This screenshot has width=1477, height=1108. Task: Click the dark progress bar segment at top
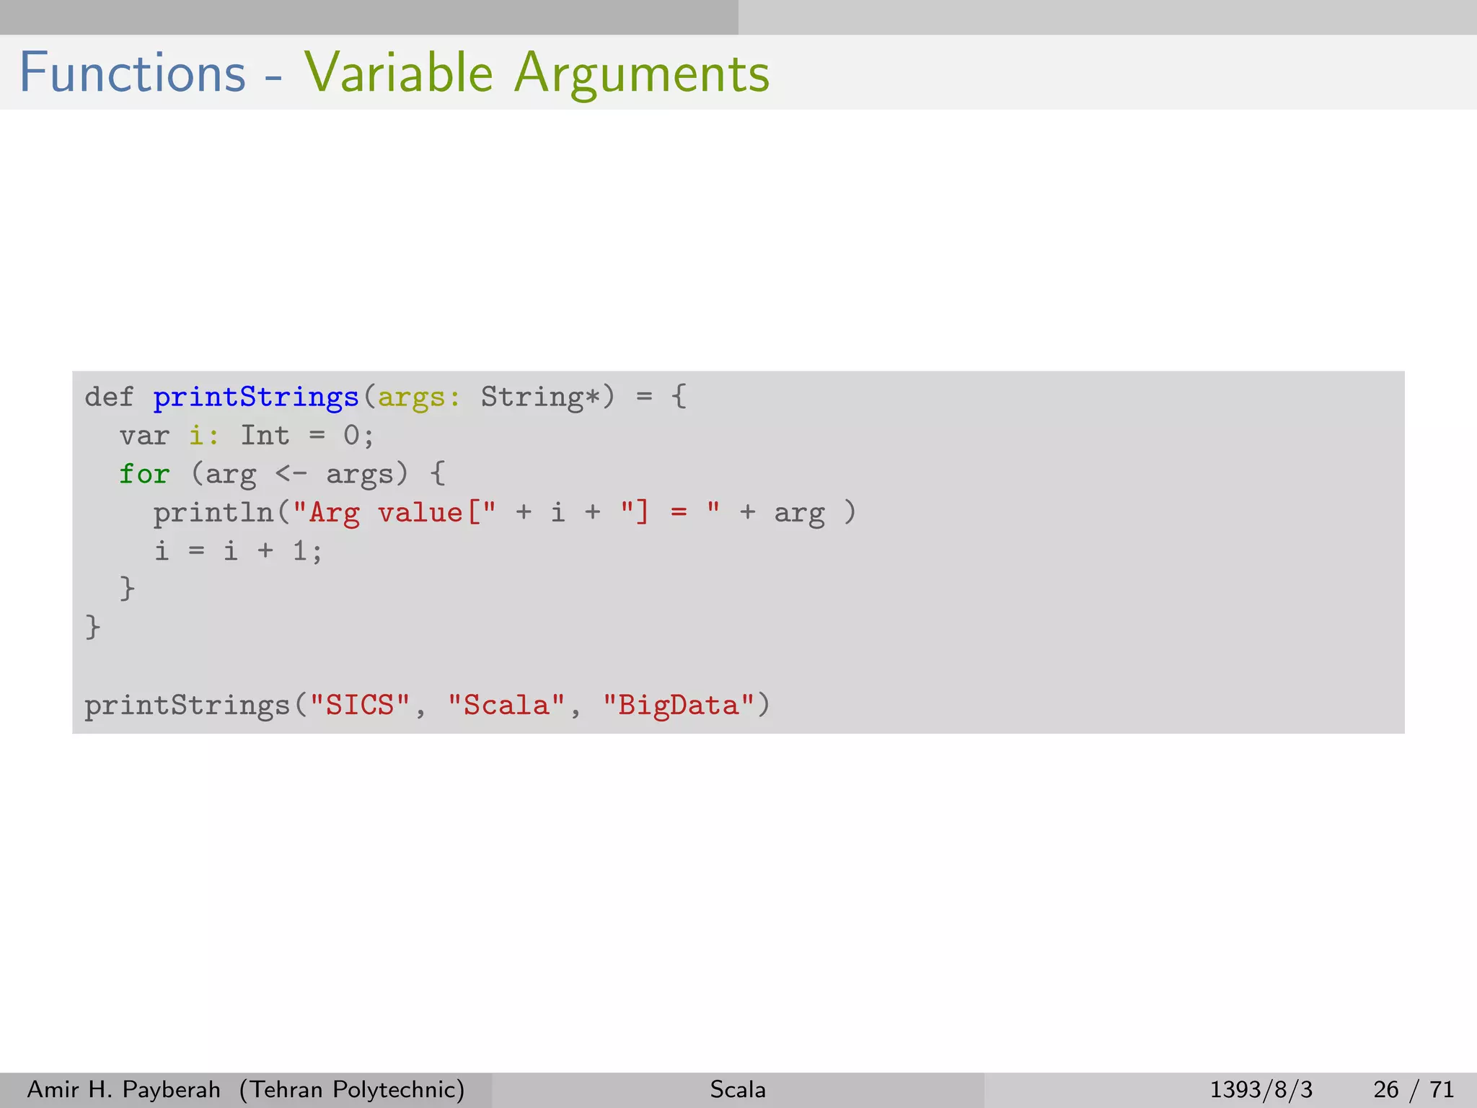point(369,17)
